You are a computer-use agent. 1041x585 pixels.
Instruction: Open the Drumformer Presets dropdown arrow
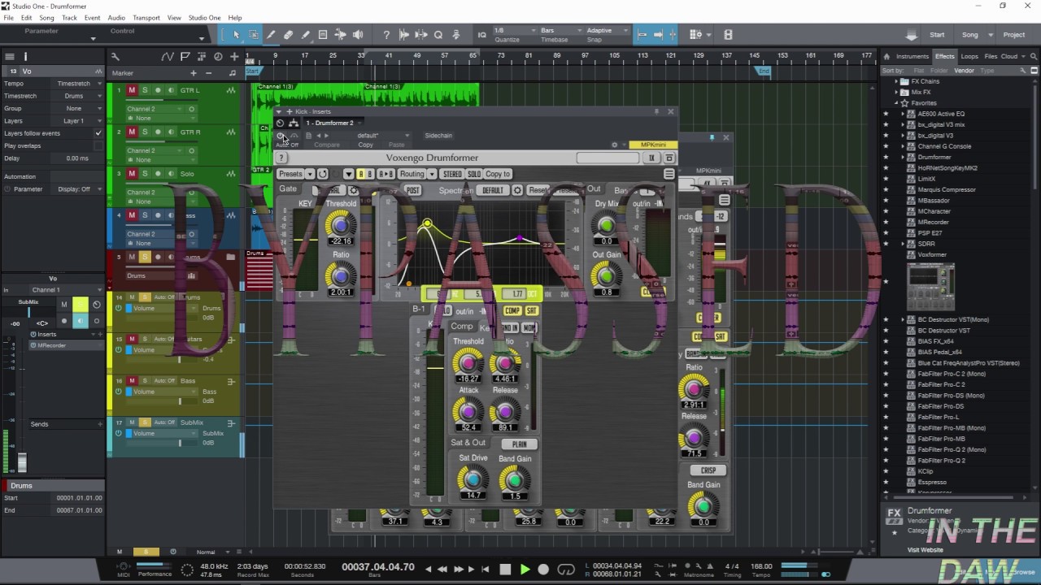tap(310, 174)
